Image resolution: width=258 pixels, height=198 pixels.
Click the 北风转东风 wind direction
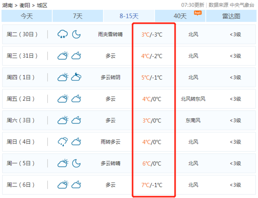pyautogui.click(x=193, y=99)
